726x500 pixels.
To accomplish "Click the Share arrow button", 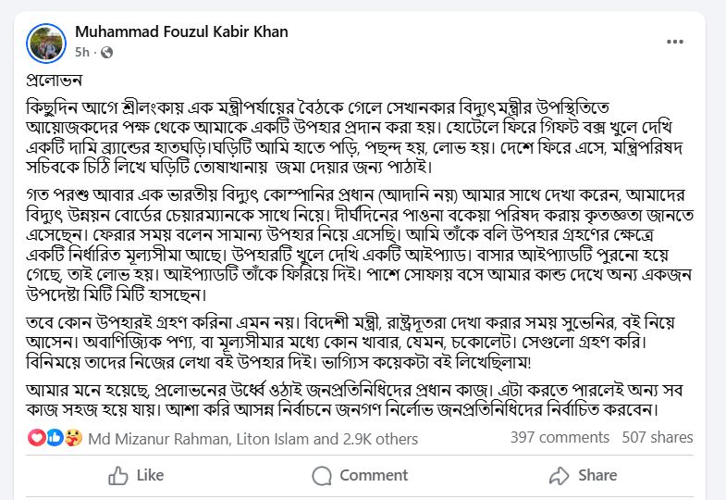I will click(583, 475).
